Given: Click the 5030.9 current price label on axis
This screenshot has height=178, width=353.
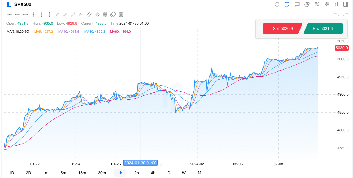Looking at the screenshot, I should pos(342,48).
